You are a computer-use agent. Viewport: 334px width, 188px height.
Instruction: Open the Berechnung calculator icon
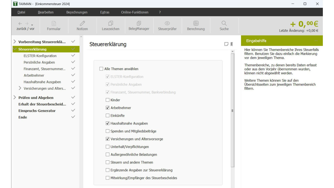tap(196, 24)
